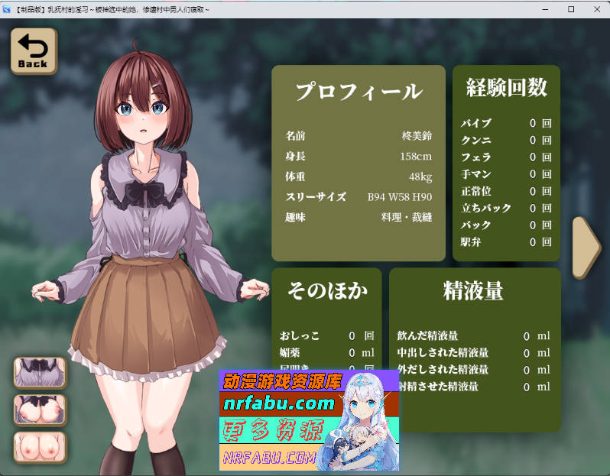Click the 身長 value 158cm
Screen dimensions: 610x476
[415, 157]
